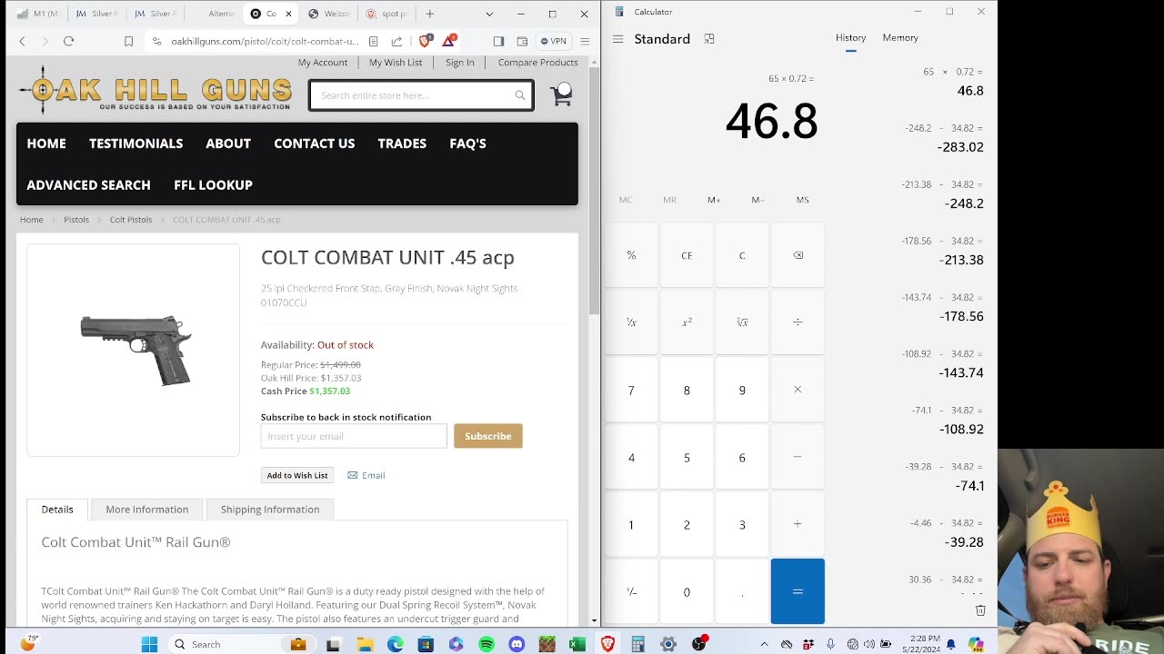Reload the page in Brave browser
This screenshot has width=1164, height=654.
pyautogui.click(x=68, y=41)
